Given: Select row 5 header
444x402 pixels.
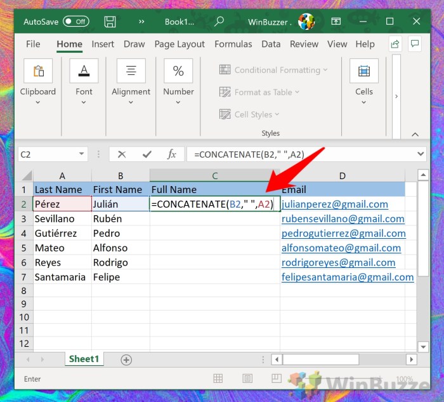Looking at the screenshot, I should pyautogui.click(x=24, y=248).
